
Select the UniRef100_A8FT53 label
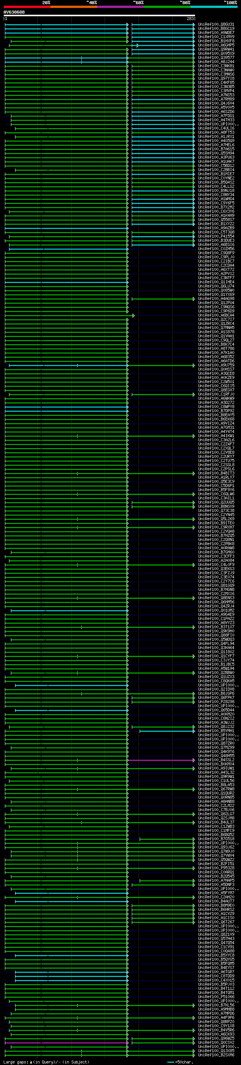pos(216,132)
